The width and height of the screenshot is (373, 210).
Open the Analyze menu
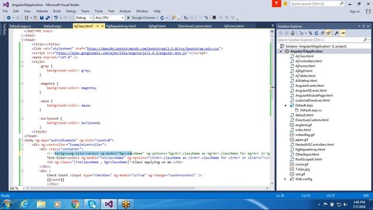[x=125, y=11]
